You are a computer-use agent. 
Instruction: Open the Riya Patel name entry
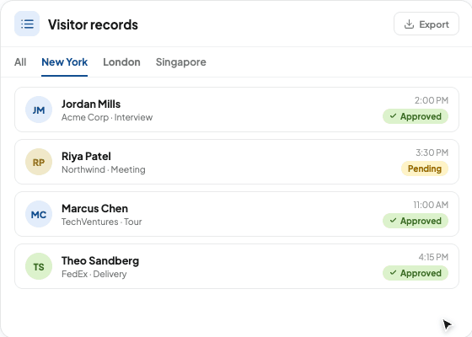86,156
